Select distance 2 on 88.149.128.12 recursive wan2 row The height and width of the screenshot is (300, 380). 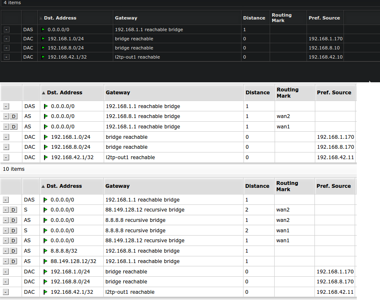(247, 210)
